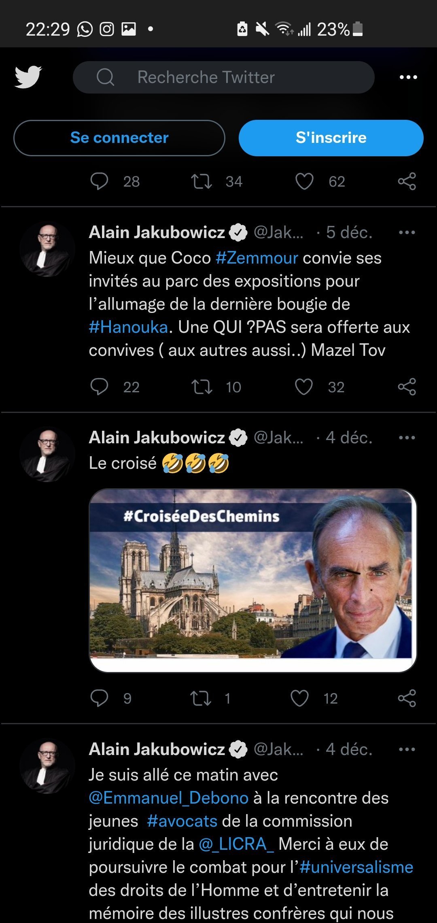The image size is (437, 923).
Task: Like the Le croisé tweet
Action: point(299,698)
